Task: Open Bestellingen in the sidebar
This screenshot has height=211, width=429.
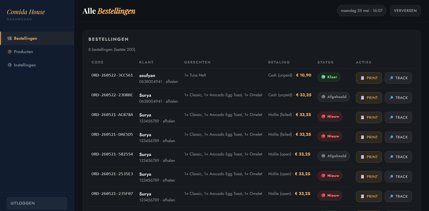Action: [x=37, y=38]
